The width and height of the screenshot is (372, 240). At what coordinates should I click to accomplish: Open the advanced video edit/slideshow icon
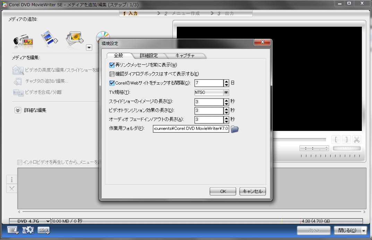tap(18, 70)
